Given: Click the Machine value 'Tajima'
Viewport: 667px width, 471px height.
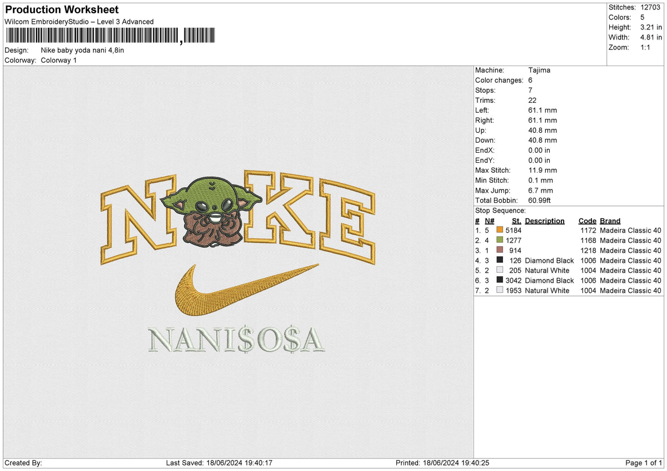Looking at the screenshot, I should [540, 71].
